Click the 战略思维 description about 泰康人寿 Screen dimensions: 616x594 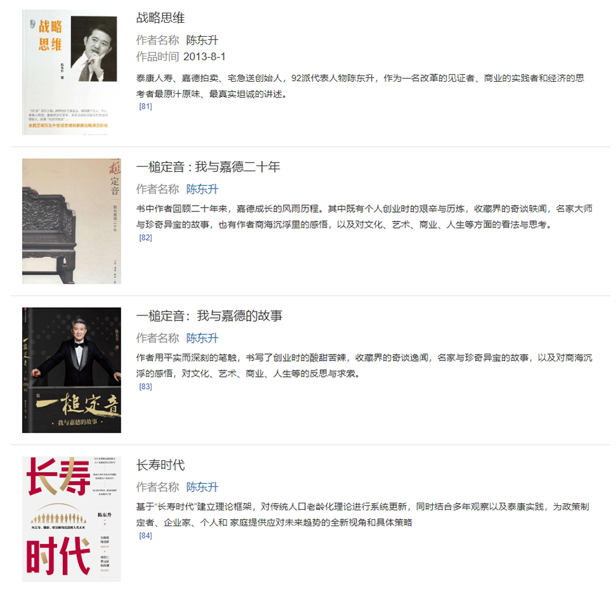point(360,86)
